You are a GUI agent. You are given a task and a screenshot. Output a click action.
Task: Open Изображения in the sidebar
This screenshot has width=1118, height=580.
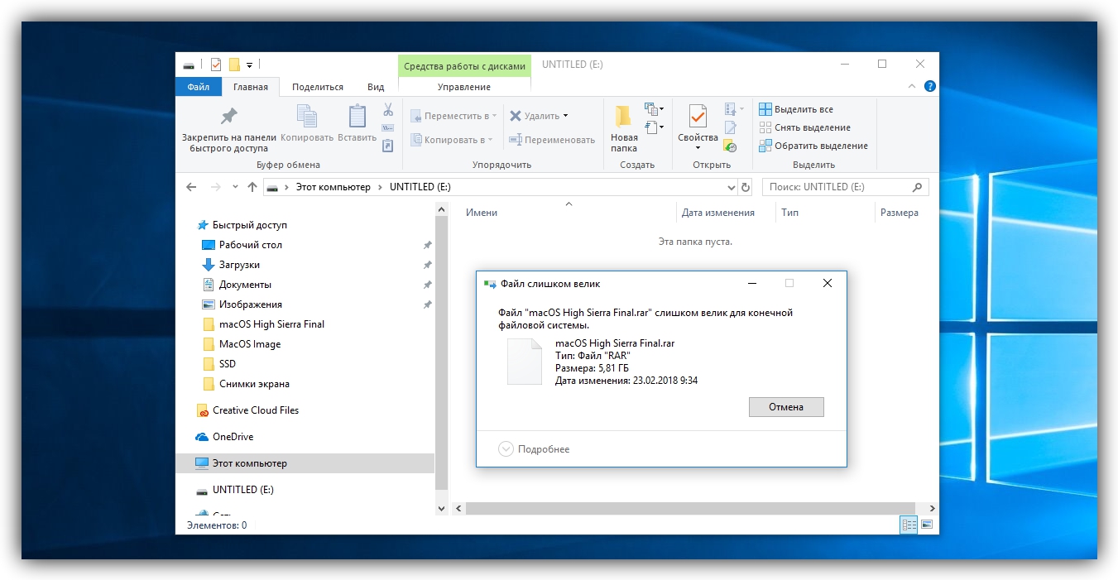(x=251, y=304)
